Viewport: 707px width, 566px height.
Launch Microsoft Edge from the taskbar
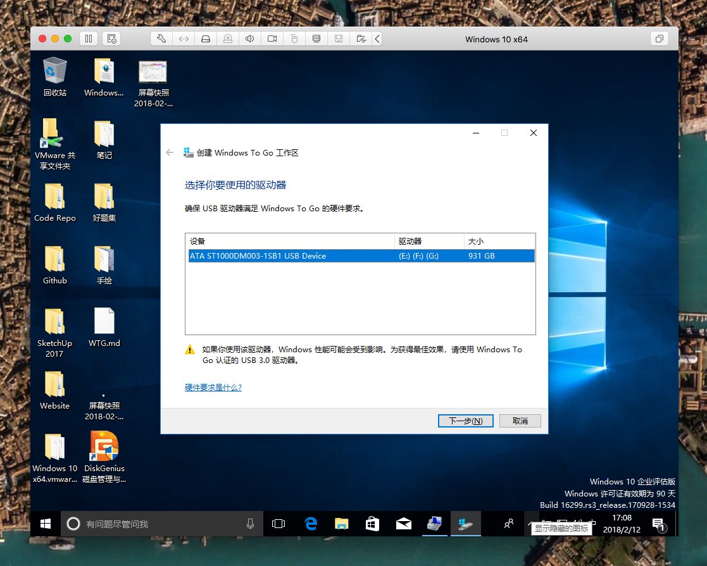[310, 524]
